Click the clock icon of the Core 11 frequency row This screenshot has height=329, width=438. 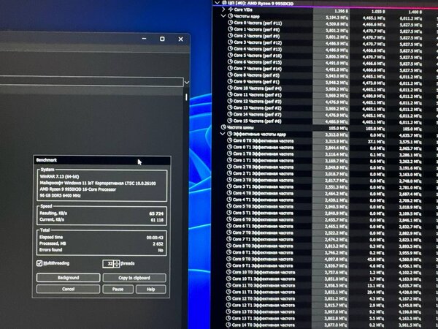pyautogui.click(x=230, y=94)
